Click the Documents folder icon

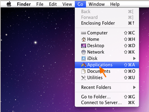click(83, 71)
